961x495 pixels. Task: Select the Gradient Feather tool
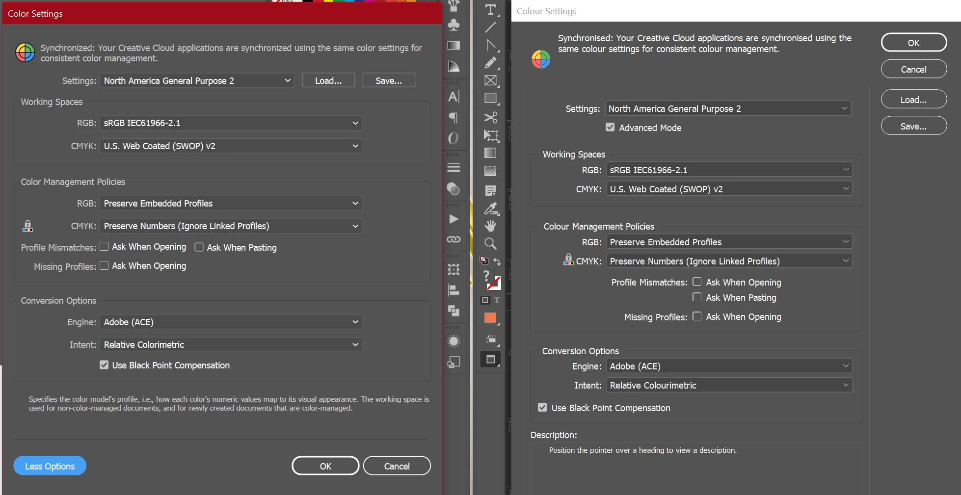(x=490, y=171)
